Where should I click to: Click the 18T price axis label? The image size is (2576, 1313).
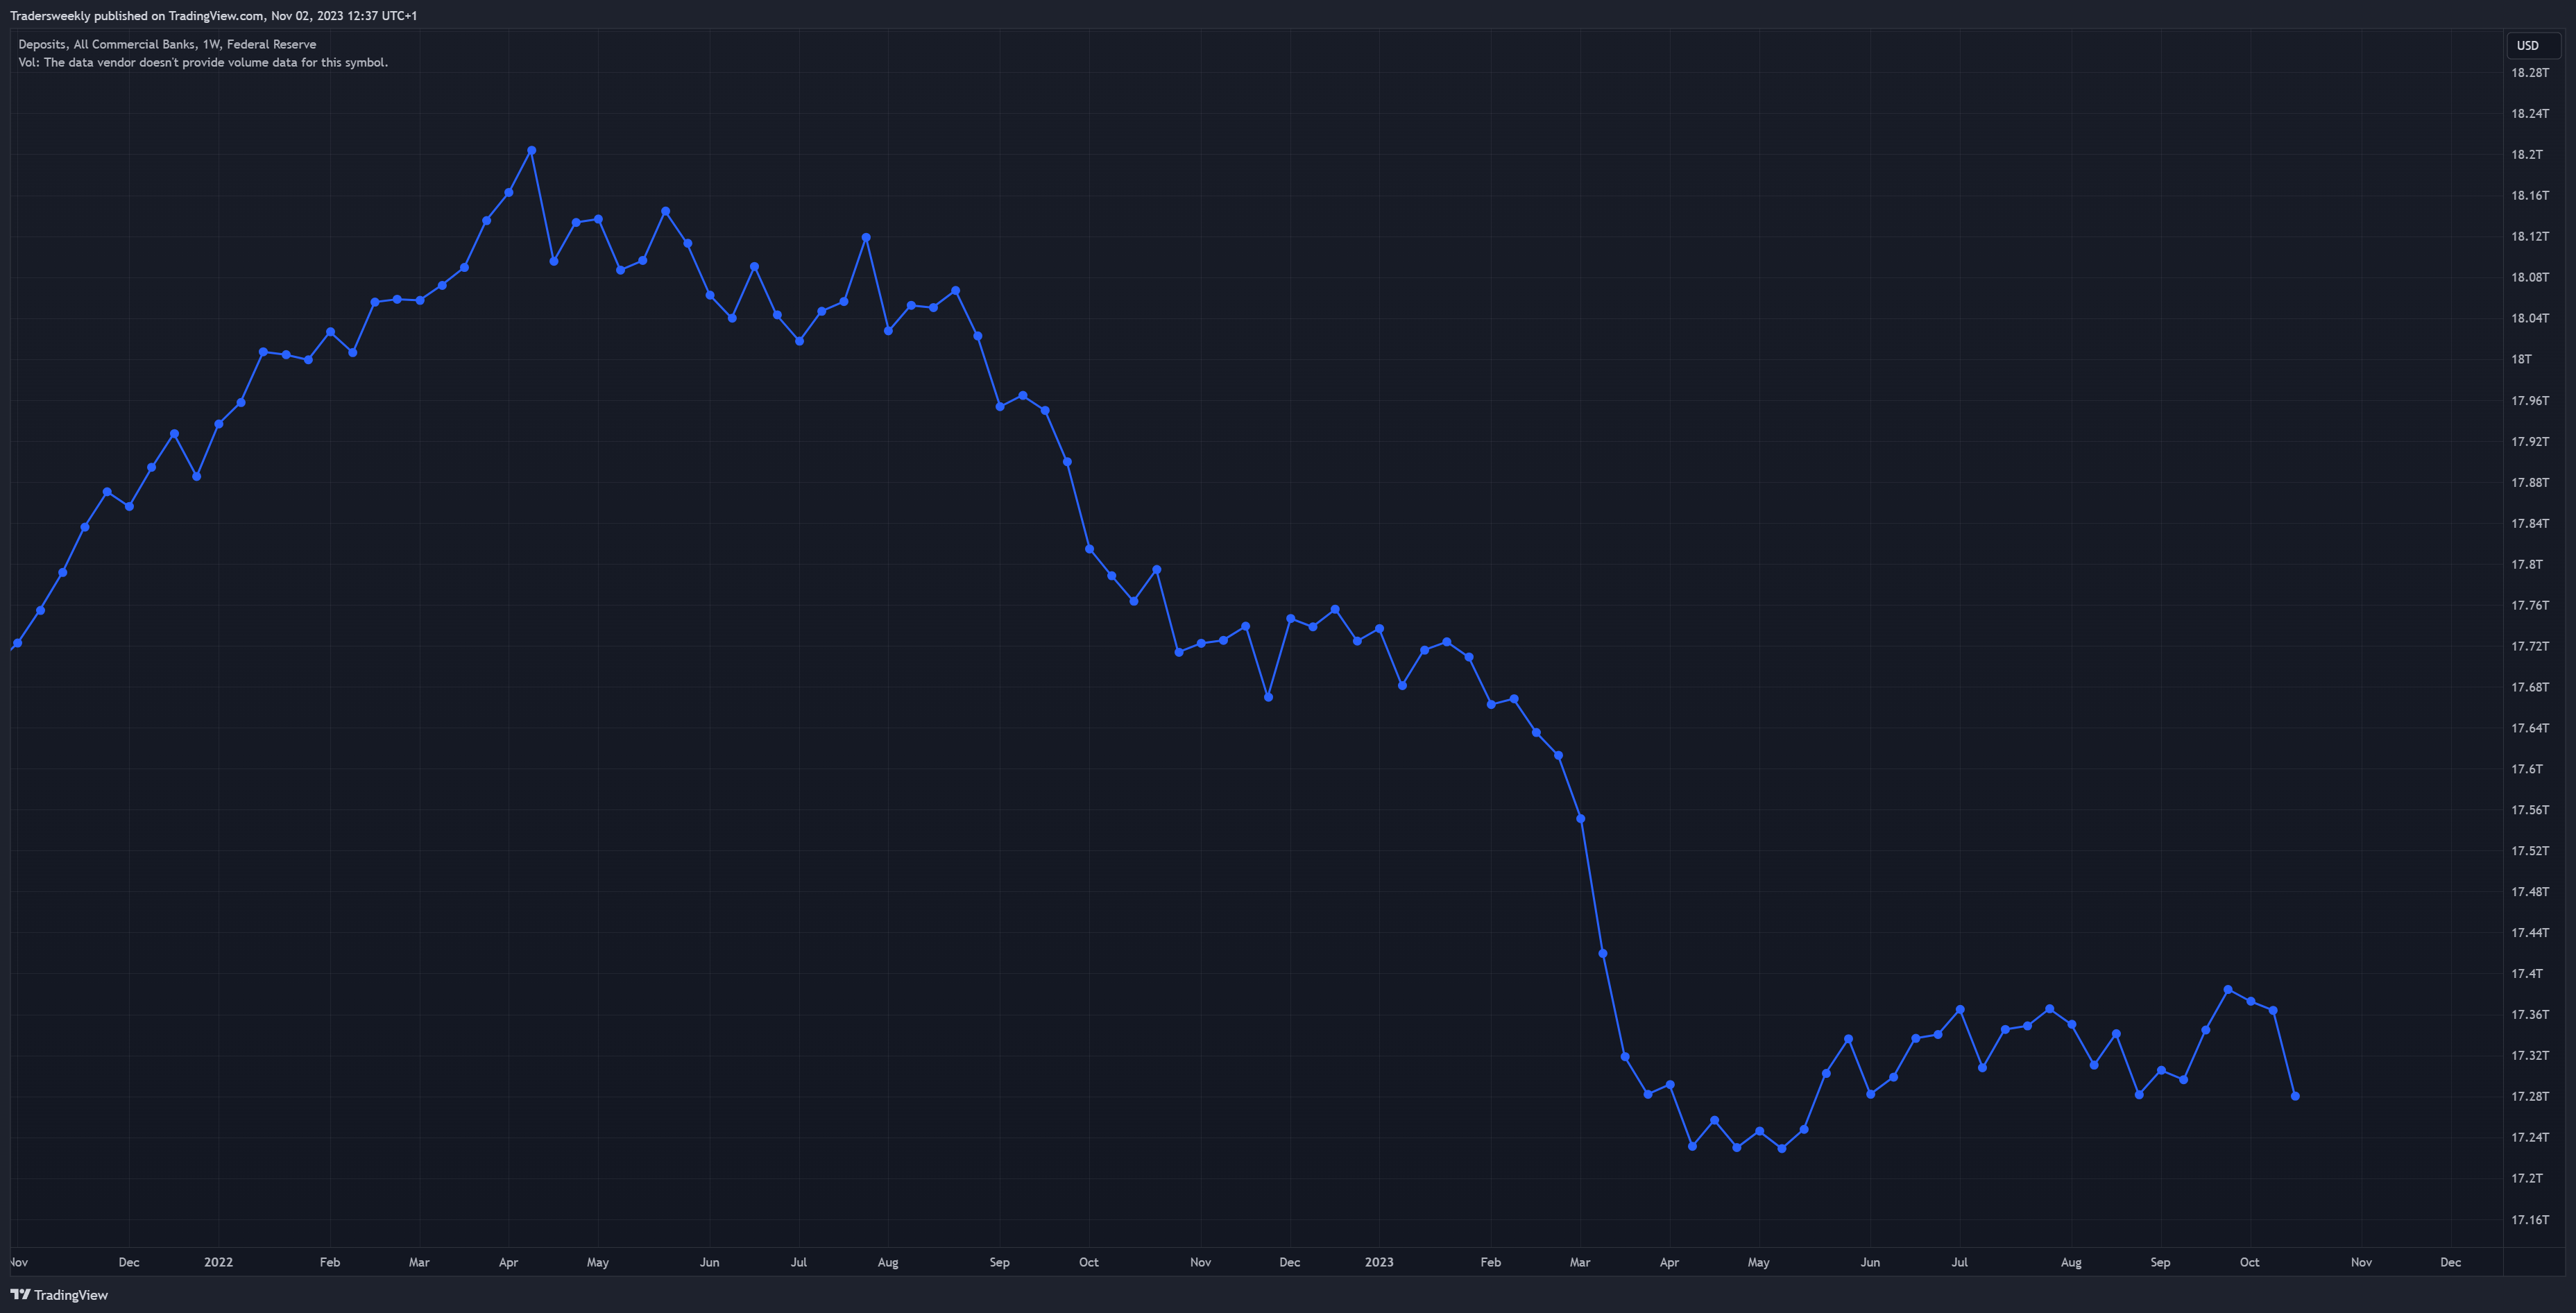point(2521,359)
